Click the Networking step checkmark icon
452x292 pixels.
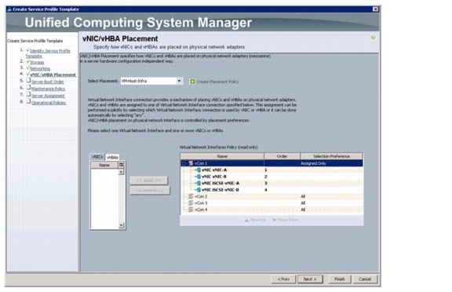(27, 68)
